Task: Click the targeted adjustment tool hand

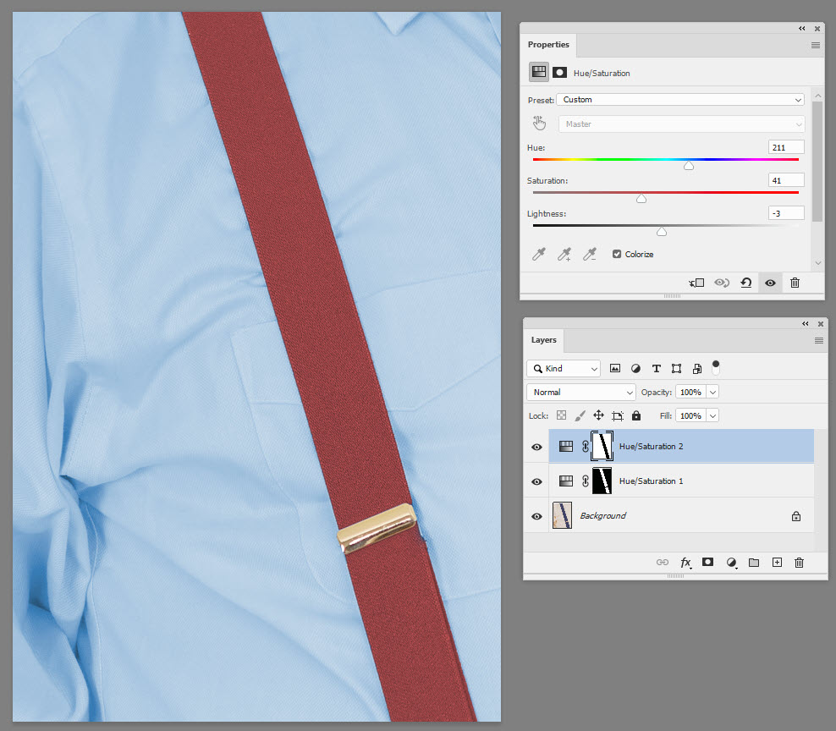Action: 539,123
